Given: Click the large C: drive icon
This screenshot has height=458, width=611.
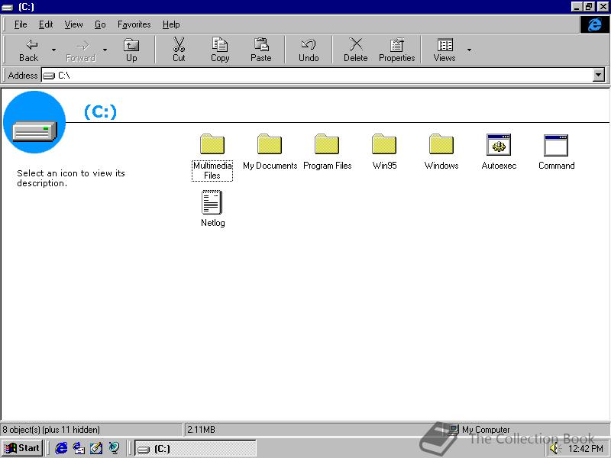Looking at the screenshot, I should point(34,122).
